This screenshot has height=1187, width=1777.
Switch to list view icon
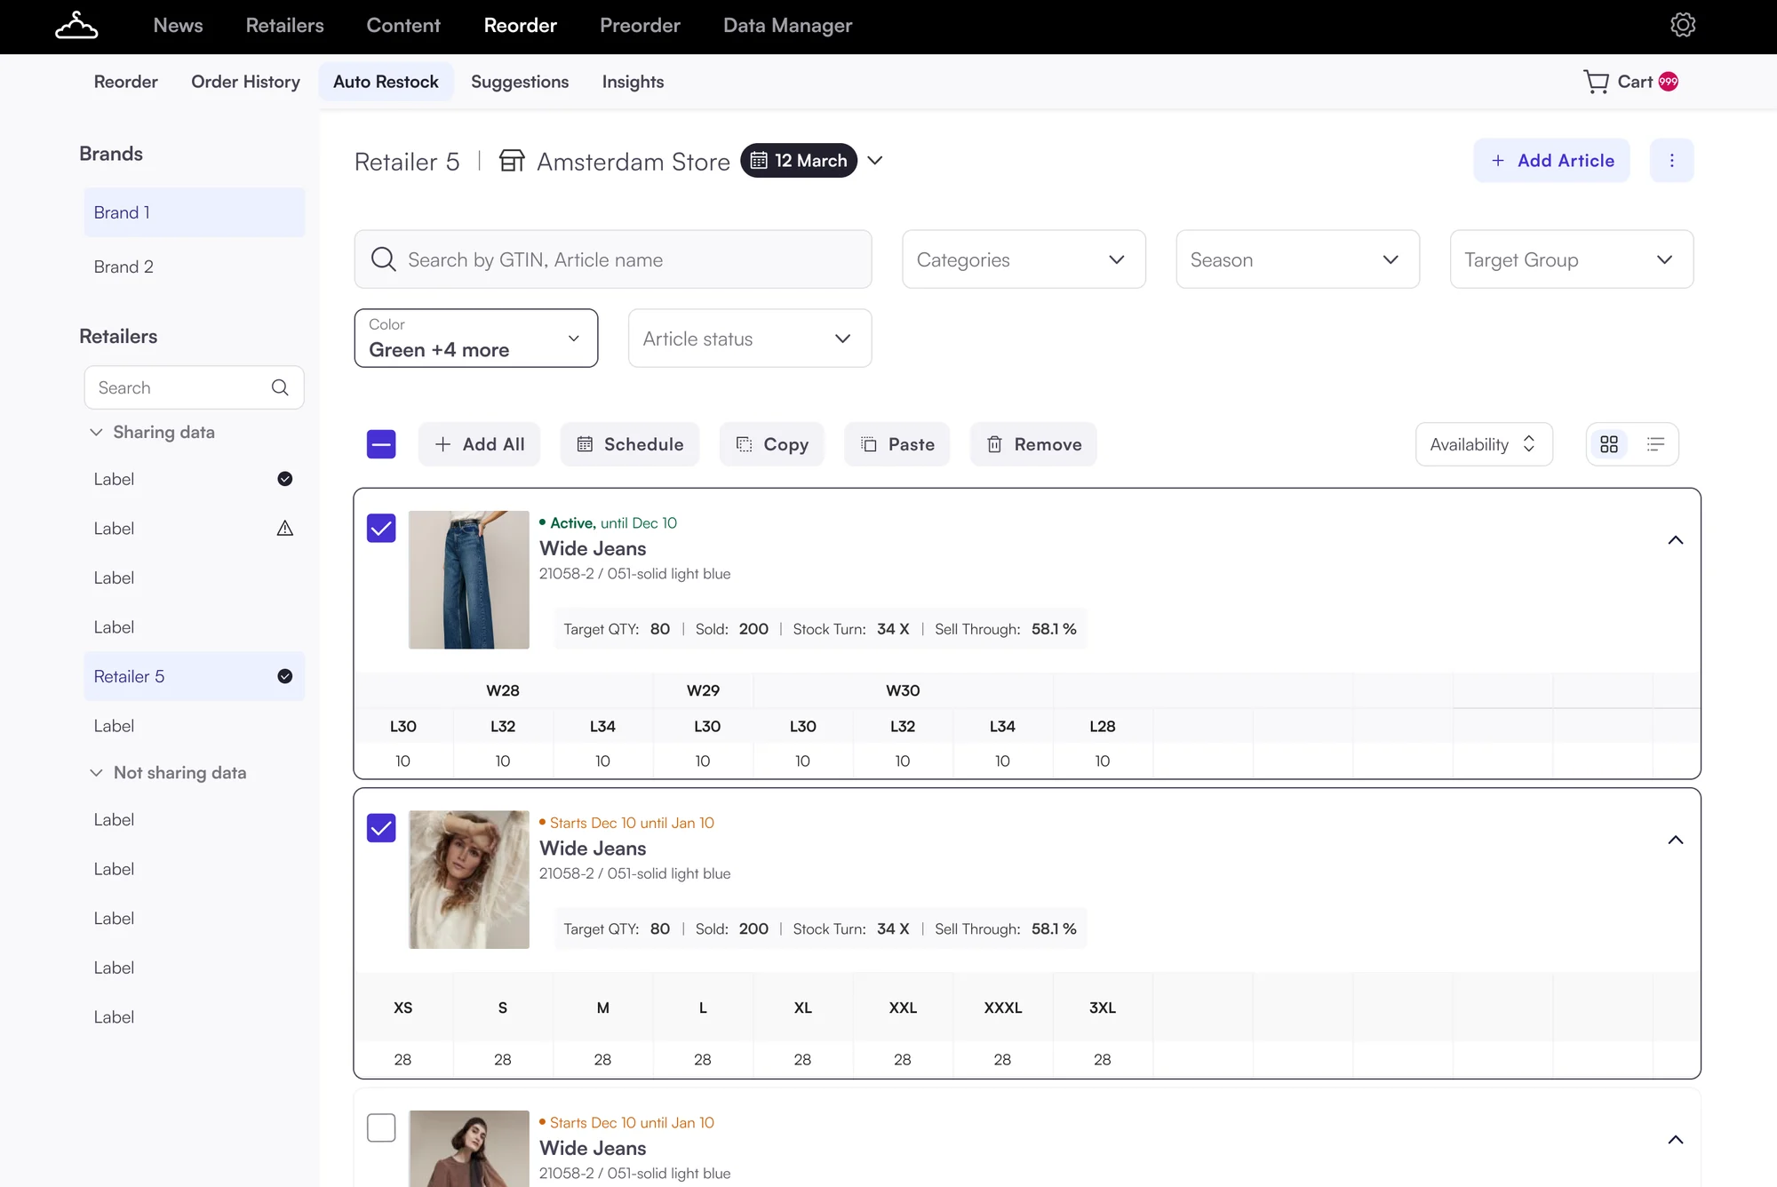pyautogui.click(x=1655, y=444)
